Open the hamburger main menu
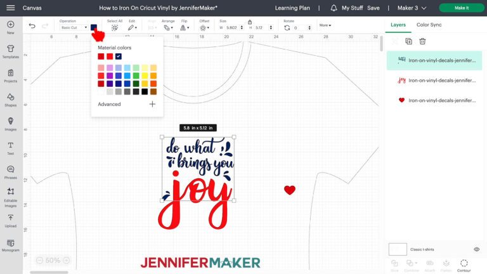The image size is (487, 274). (11, 8)
